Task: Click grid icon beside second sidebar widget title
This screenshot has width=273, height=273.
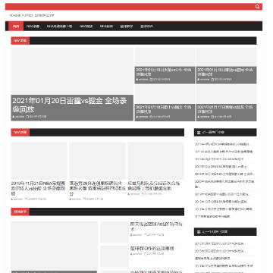Action: (x=199, y=231)
